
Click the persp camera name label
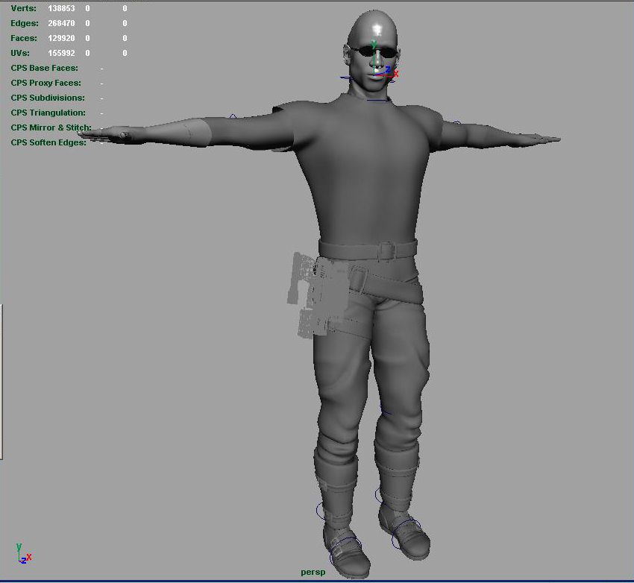pos(314,573)
